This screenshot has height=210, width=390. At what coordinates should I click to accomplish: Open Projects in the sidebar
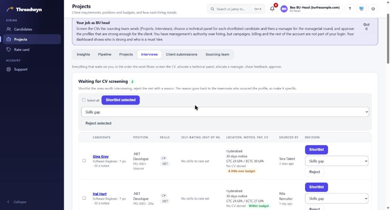pyautogui.click(x=32, y=39)
